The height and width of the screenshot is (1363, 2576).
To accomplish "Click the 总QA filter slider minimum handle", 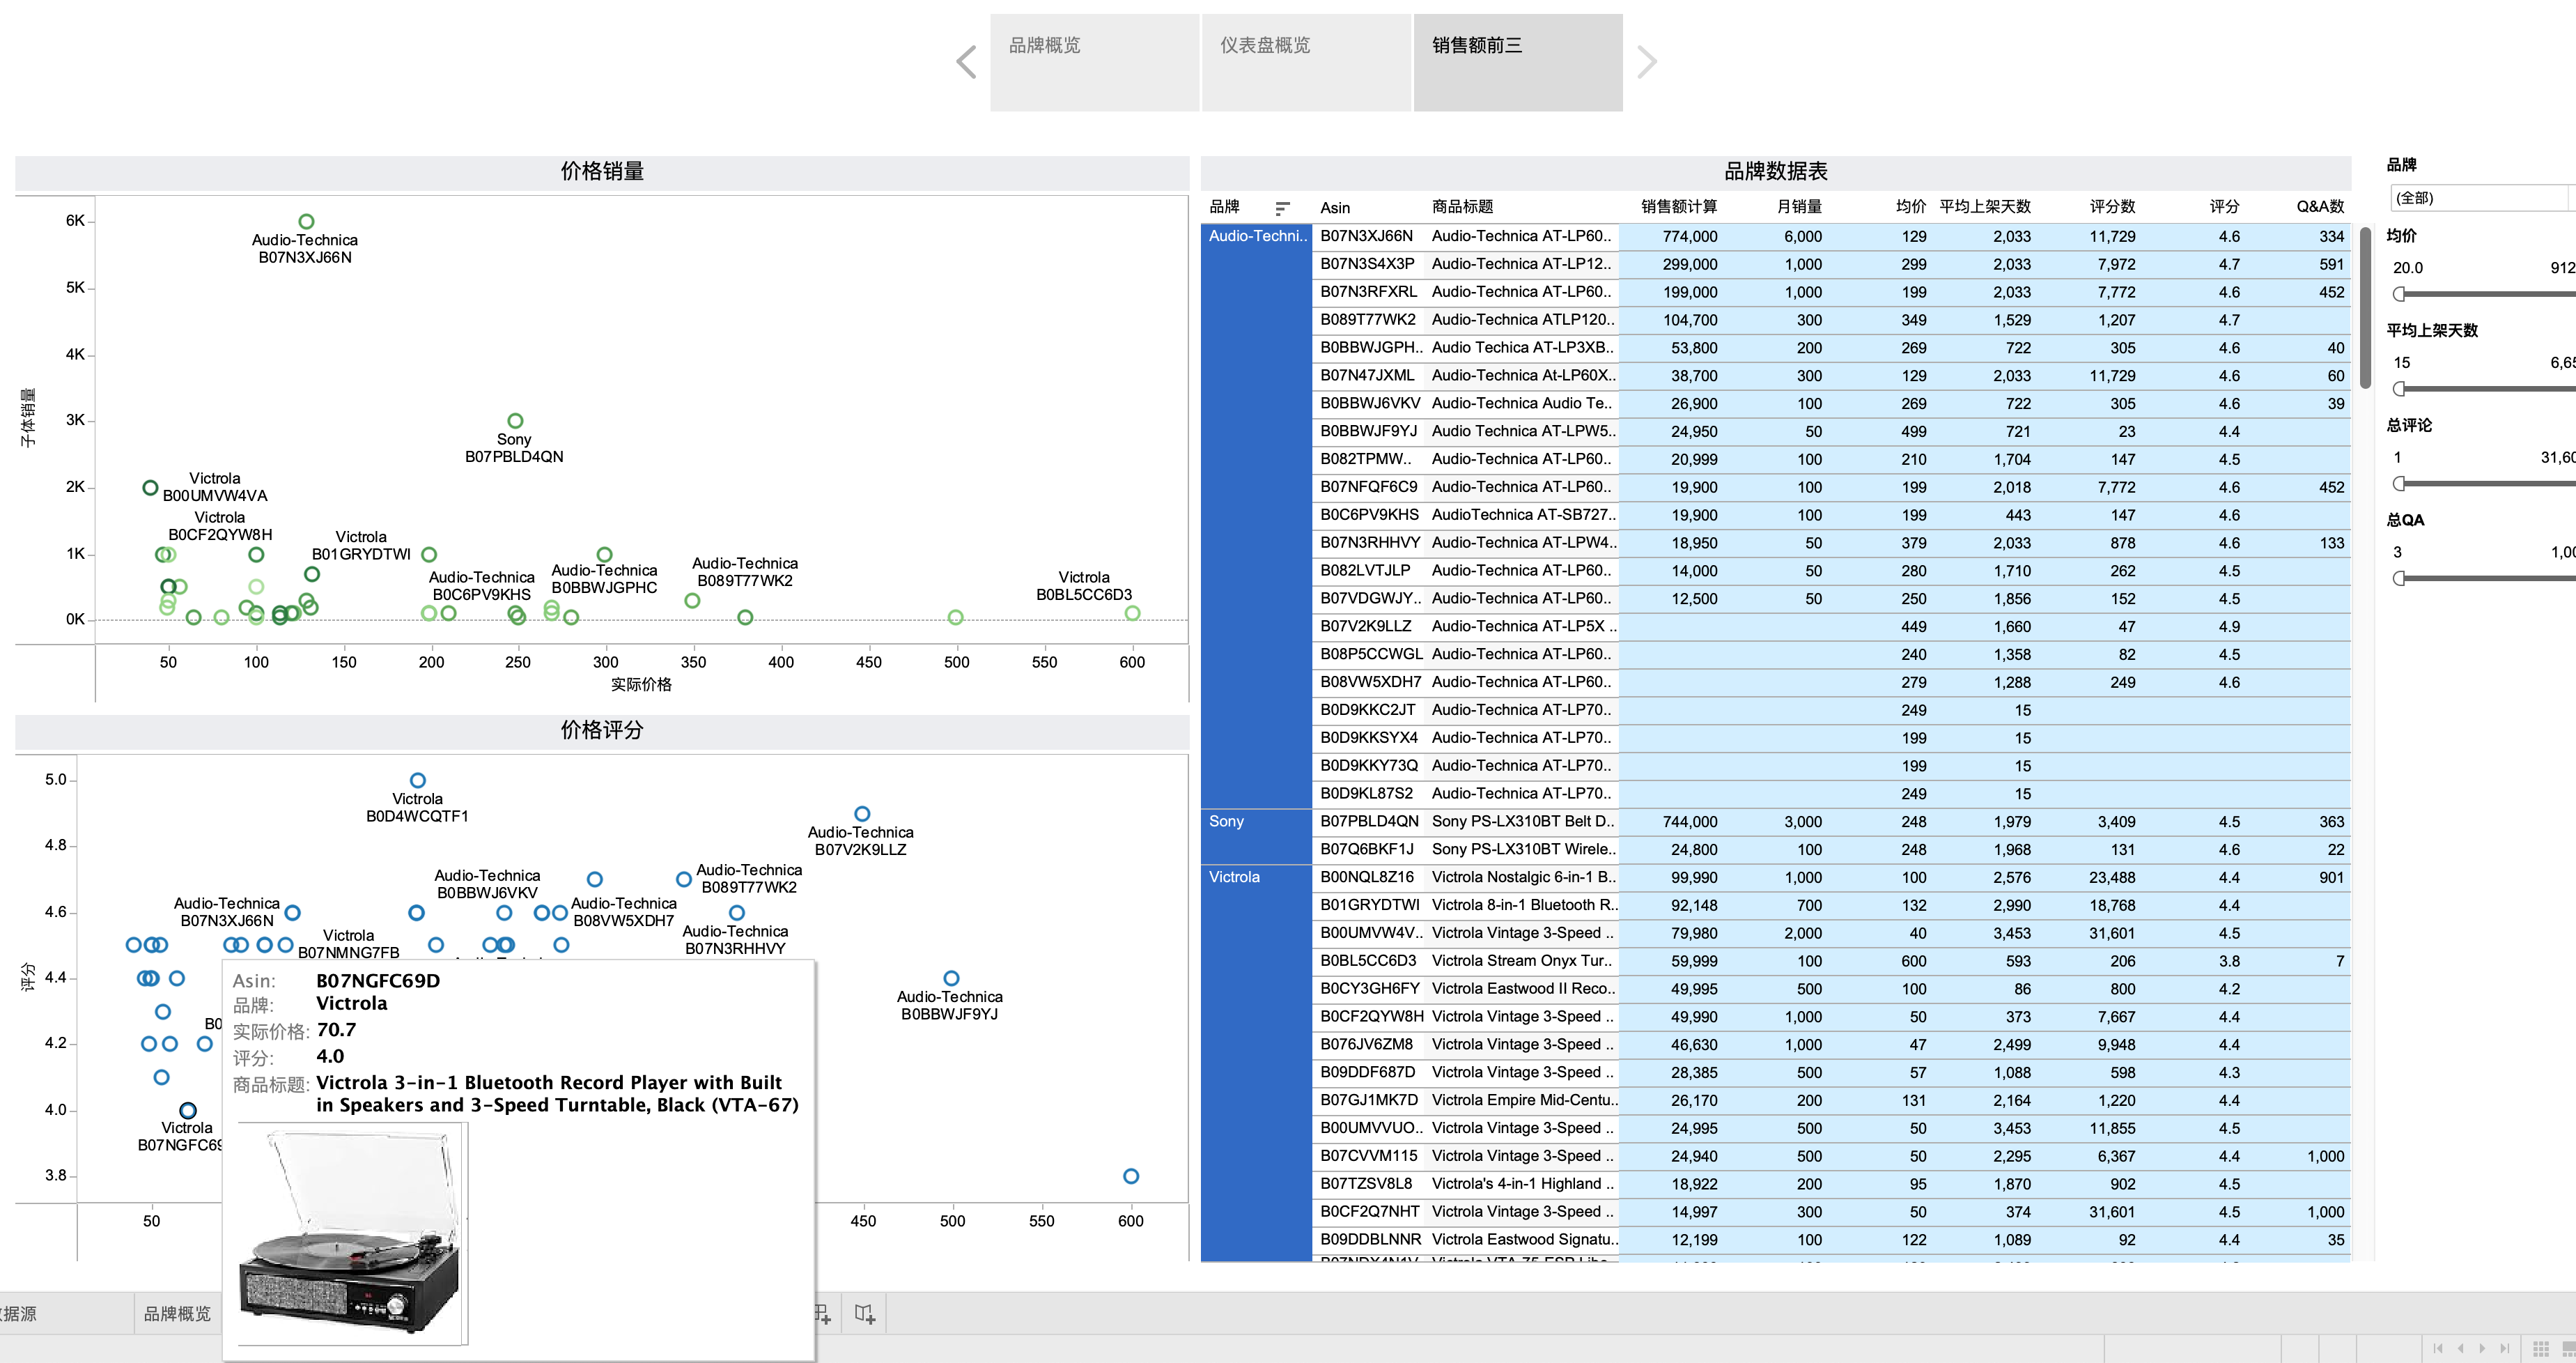I will click(2399, 578).
